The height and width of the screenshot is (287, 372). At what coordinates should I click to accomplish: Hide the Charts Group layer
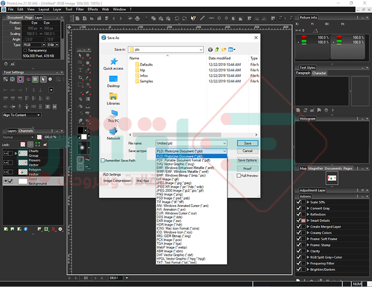[x=6, y=153]
